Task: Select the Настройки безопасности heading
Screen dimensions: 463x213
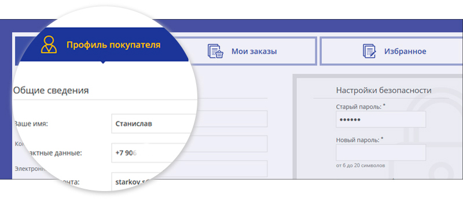Action: click(x=384, y=90)
